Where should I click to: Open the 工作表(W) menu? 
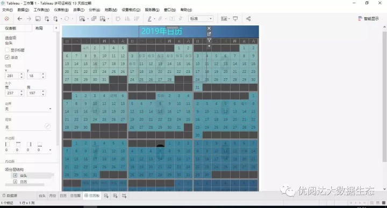[41, 10]
